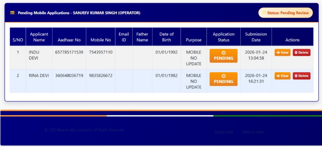Open the Make in India footer link
Screen dimensions: 322x147
coord(253,132)
